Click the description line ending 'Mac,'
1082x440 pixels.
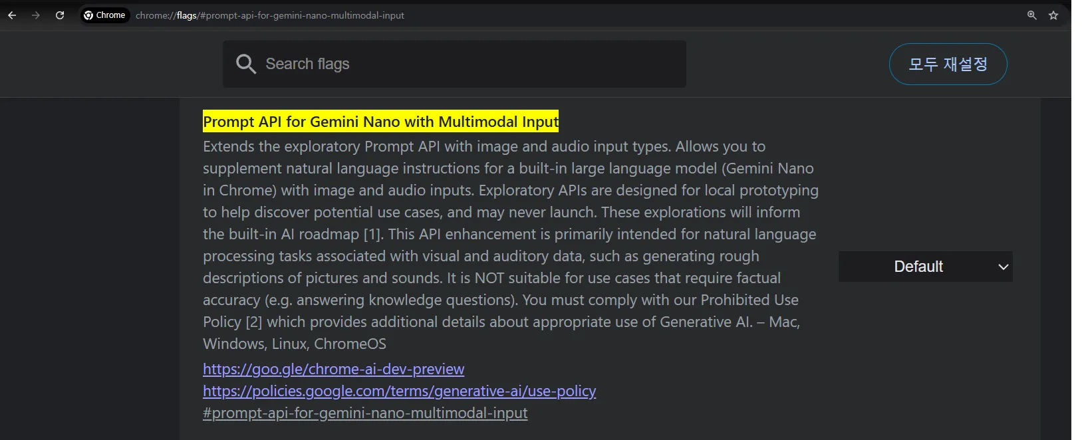click(x=501, y=322)
